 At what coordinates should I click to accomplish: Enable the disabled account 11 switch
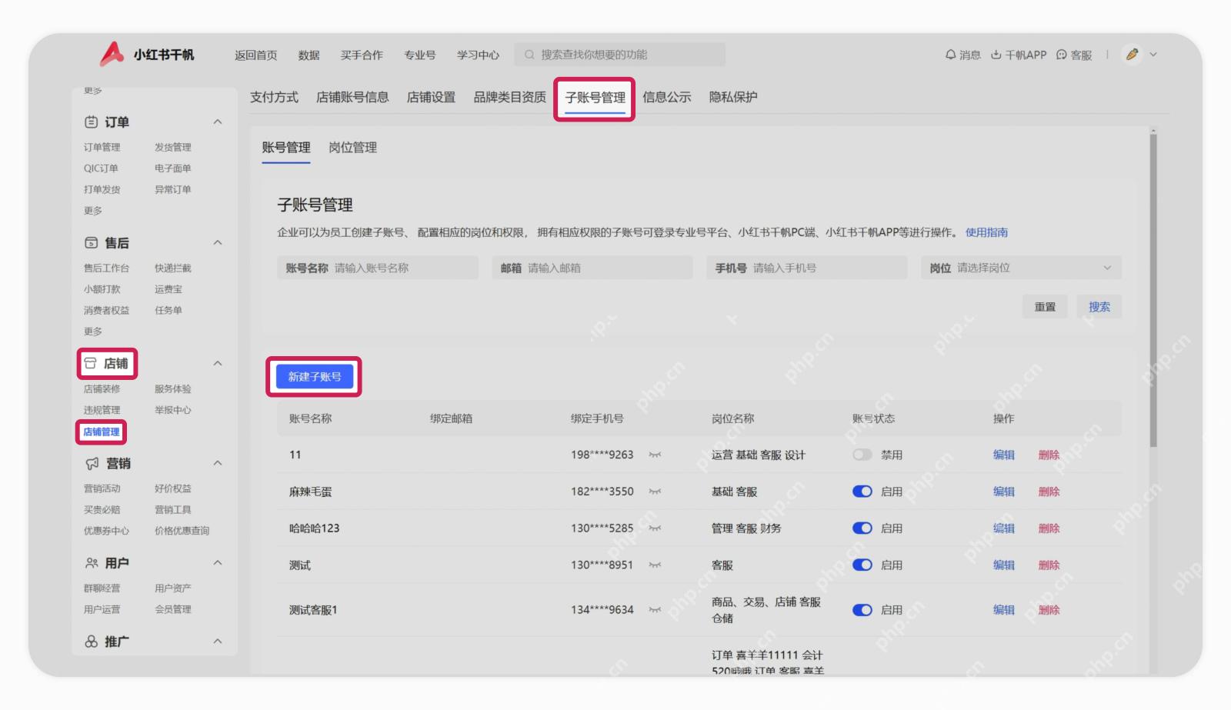coord(862,455)
